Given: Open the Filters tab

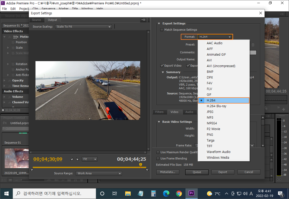Looking at the screenshot, I should point(159,112).
